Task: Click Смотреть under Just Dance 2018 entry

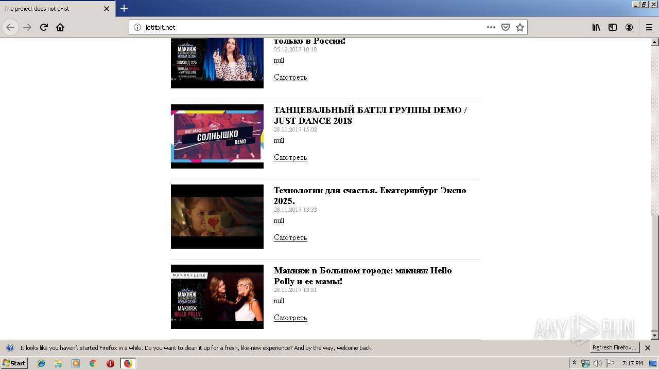Action: point(290,157)
